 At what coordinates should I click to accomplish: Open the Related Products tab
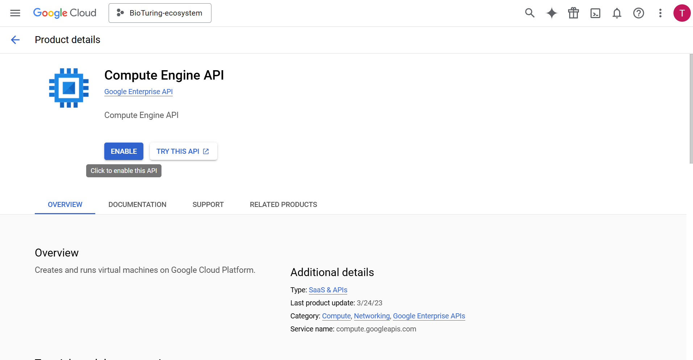(x=283, y=204)
